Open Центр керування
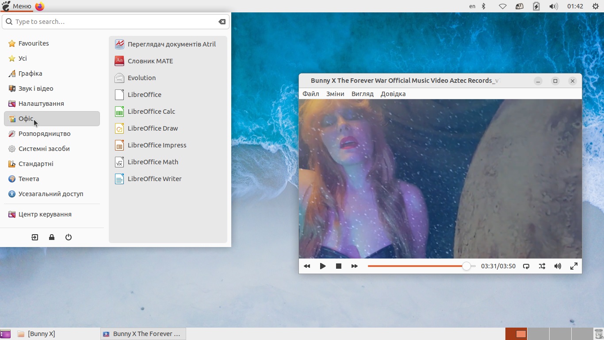Image resolution: width=604 pixels, height=340 pixels. 52,214
